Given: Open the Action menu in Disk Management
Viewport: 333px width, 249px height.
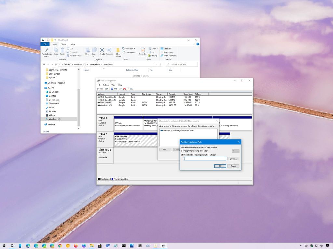Looking at the screenshot, I should point(106,85).
